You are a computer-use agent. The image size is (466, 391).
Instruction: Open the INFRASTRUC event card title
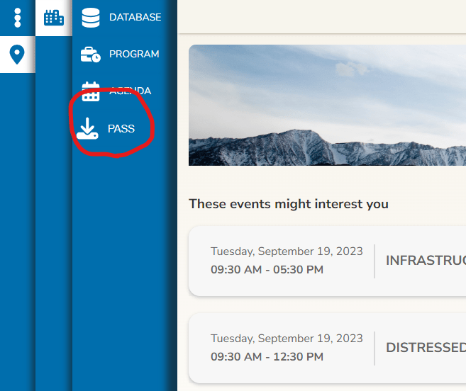[426, 261]
